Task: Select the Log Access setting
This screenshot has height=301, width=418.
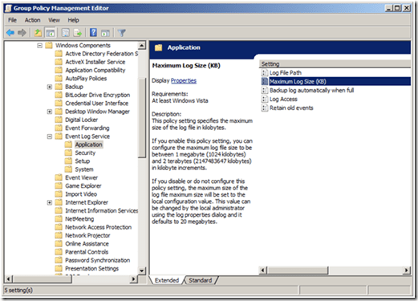Action: click(x=283, y=100)
